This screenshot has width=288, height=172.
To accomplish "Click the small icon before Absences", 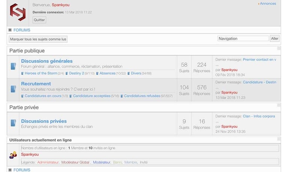I will [x=97, y=73].
